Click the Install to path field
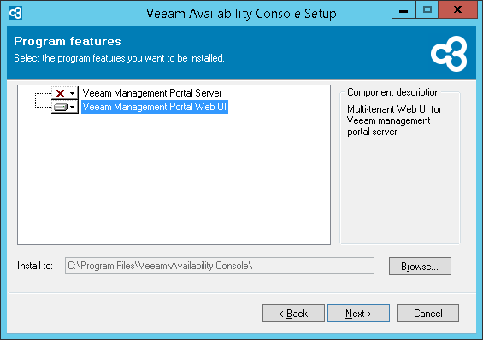 (x=220, y=266)
